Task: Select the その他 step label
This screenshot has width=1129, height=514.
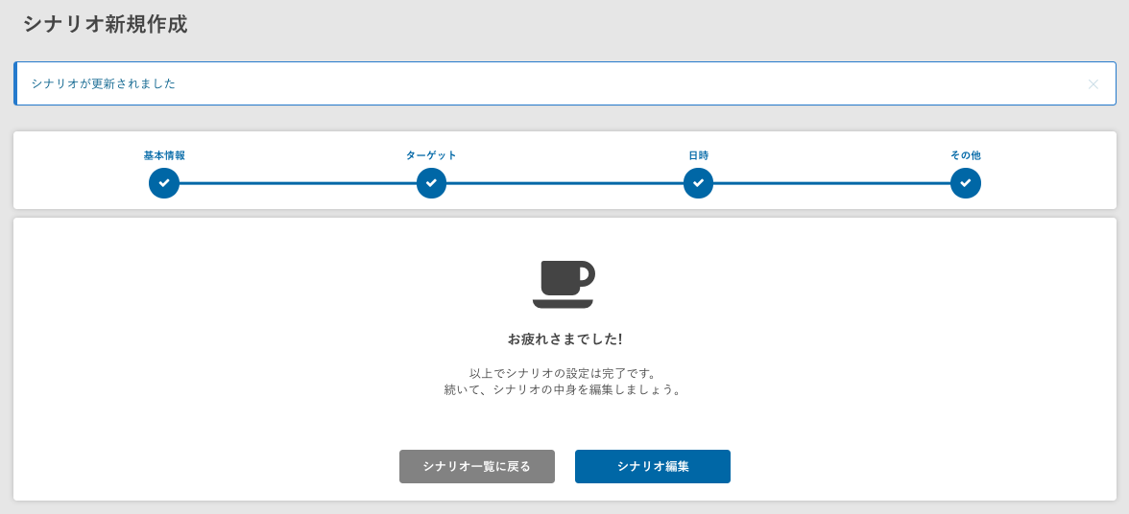Action: [965, 155]
